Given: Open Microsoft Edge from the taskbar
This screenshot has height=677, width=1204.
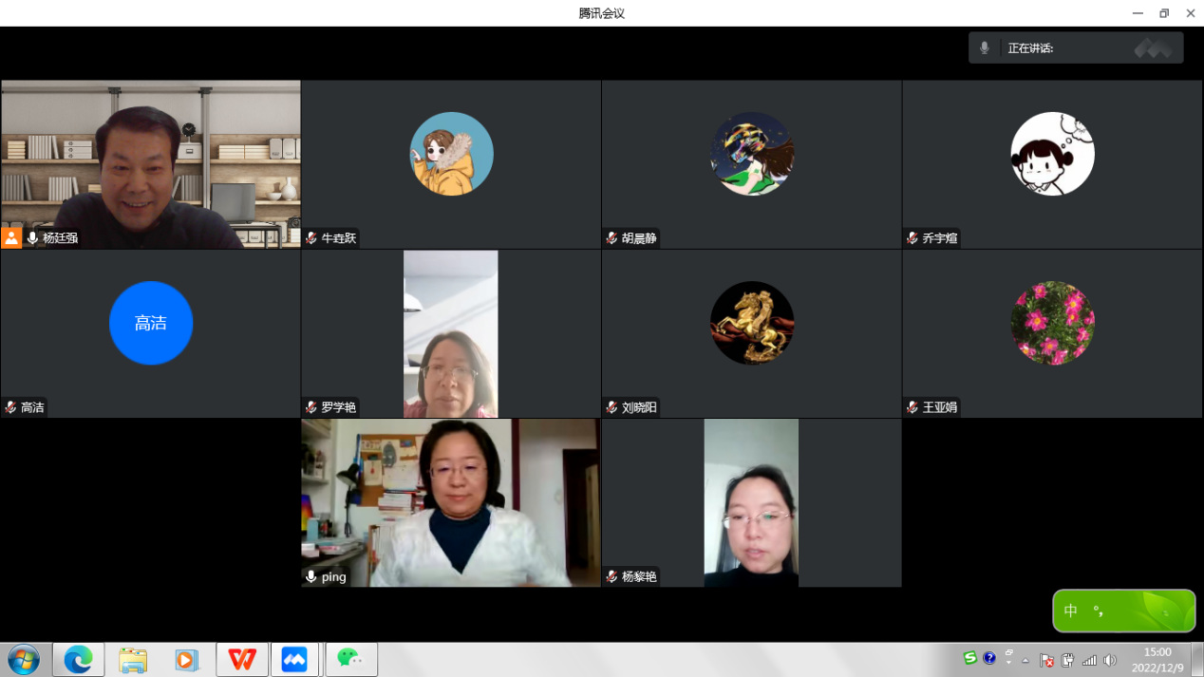Looking at the screenshot, I should (78, 659).
